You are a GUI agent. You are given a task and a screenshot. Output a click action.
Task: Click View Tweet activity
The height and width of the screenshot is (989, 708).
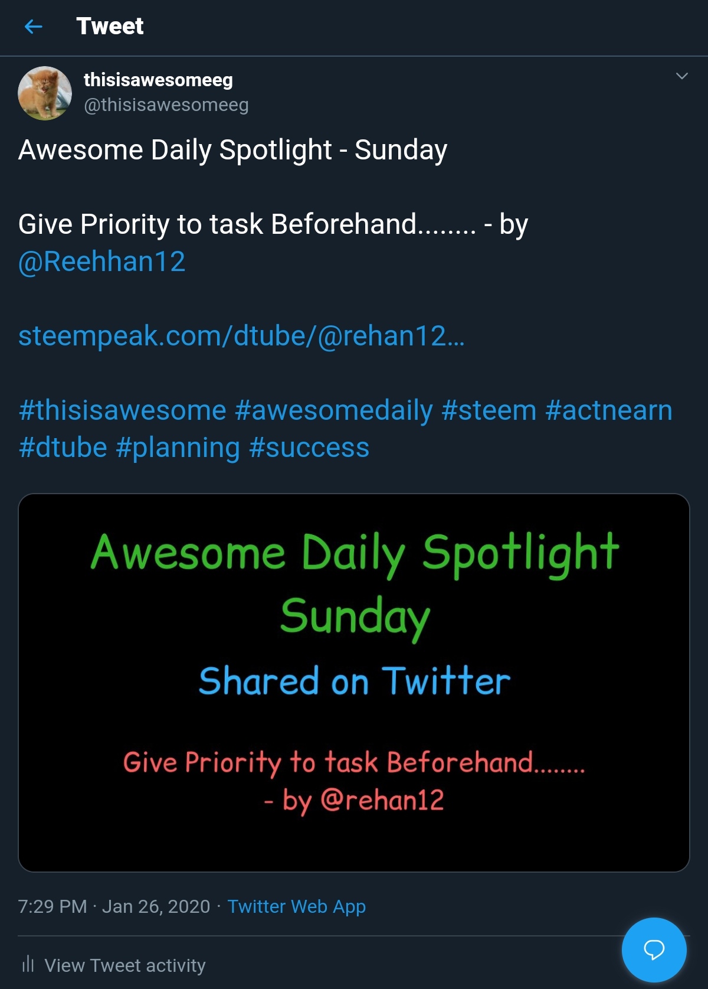click(x=125, y=965)
